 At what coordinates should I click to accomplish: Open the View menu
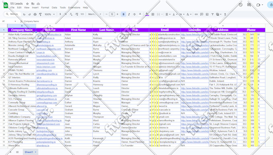[26, 8]
